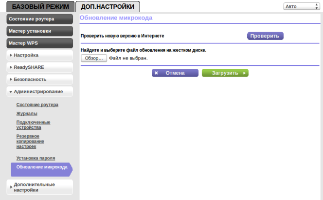Open Резервное копирование настроек link
Image resolution: width=323 pixels, height=200 pixels.
point(30,141)
